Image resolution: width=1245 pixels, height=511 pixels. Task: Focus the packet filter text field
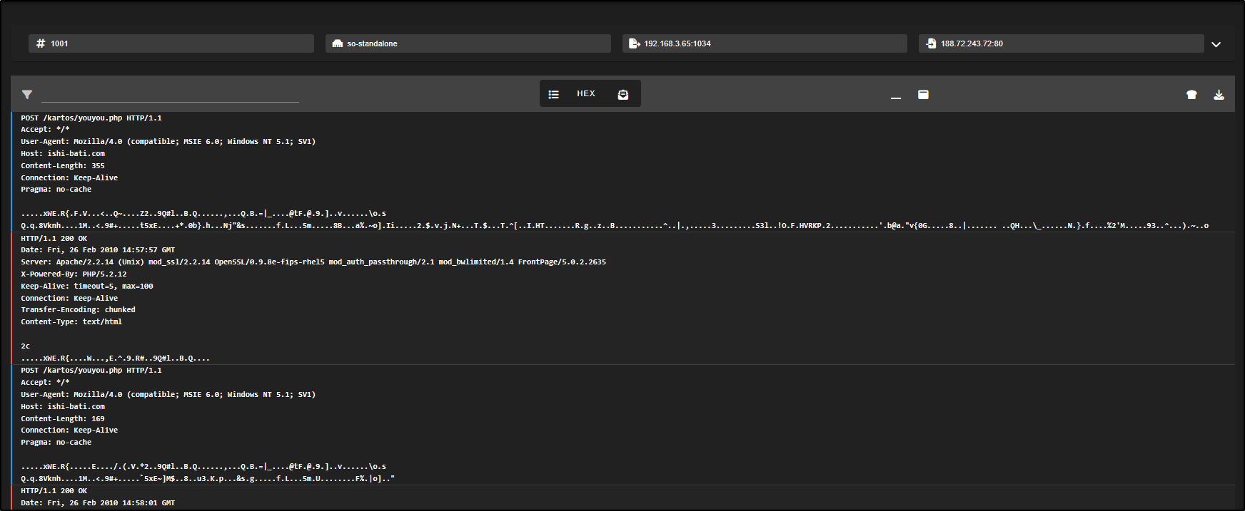tap(170, 94)
